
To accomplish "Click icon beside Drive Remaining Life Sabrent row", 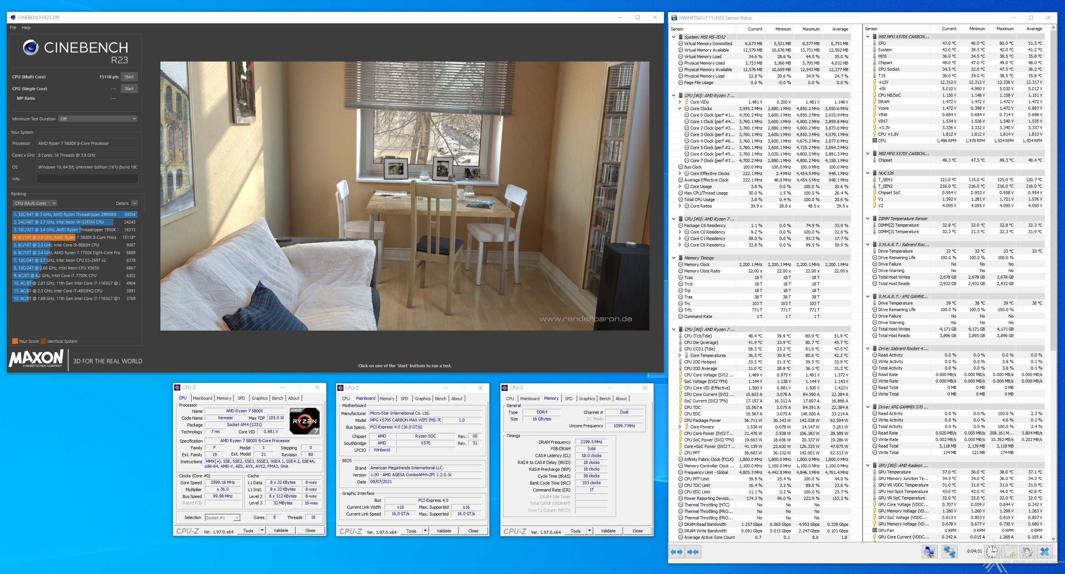I will point(874,258).
